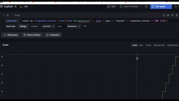Show Resolution info tooltip icon
Screen dimensions: 179x101
tap(79, 26)
